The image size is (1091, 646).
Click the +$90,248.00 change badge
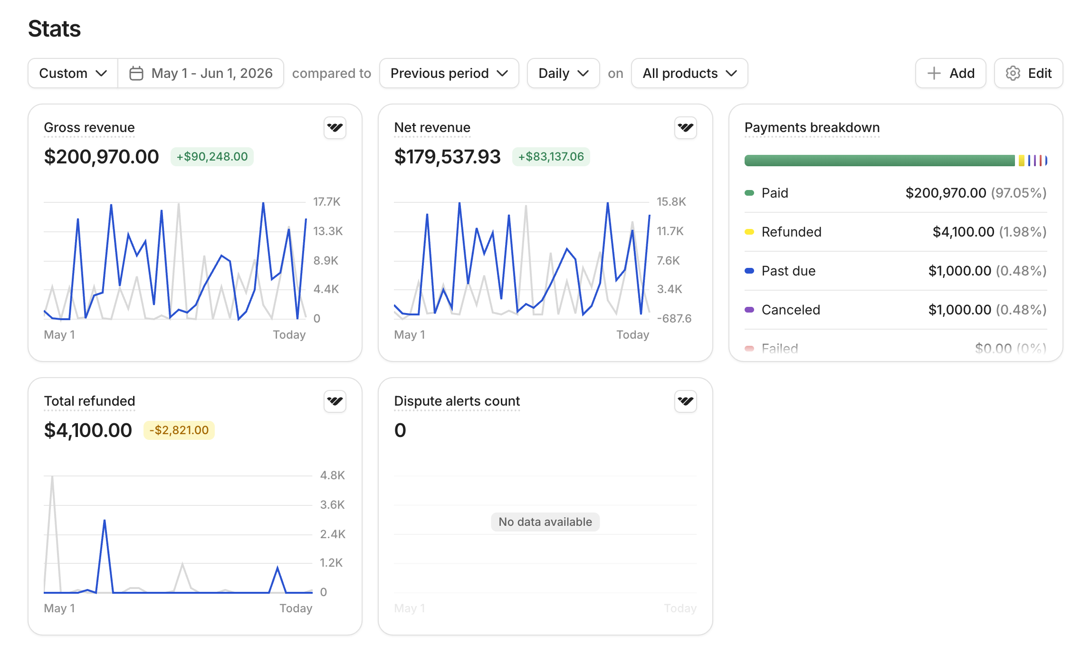tap(212, 157)
